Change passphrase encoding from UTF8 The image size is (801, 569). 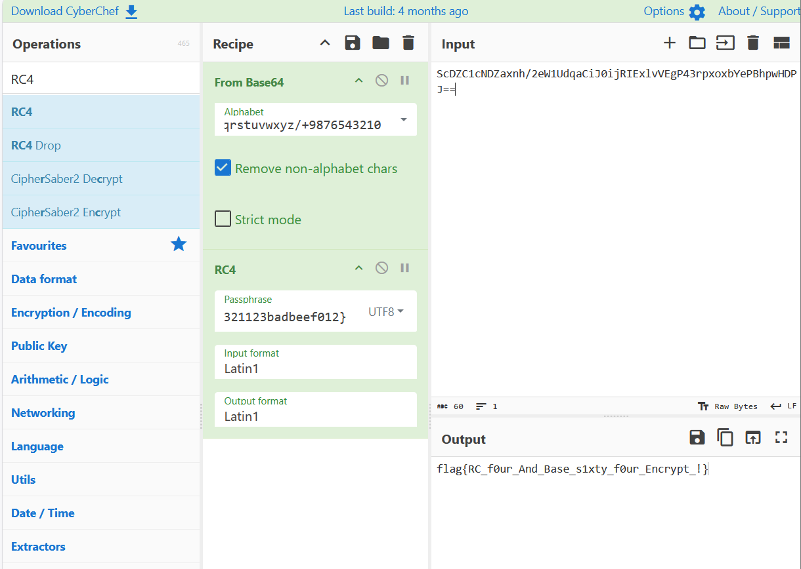[386, 312]
